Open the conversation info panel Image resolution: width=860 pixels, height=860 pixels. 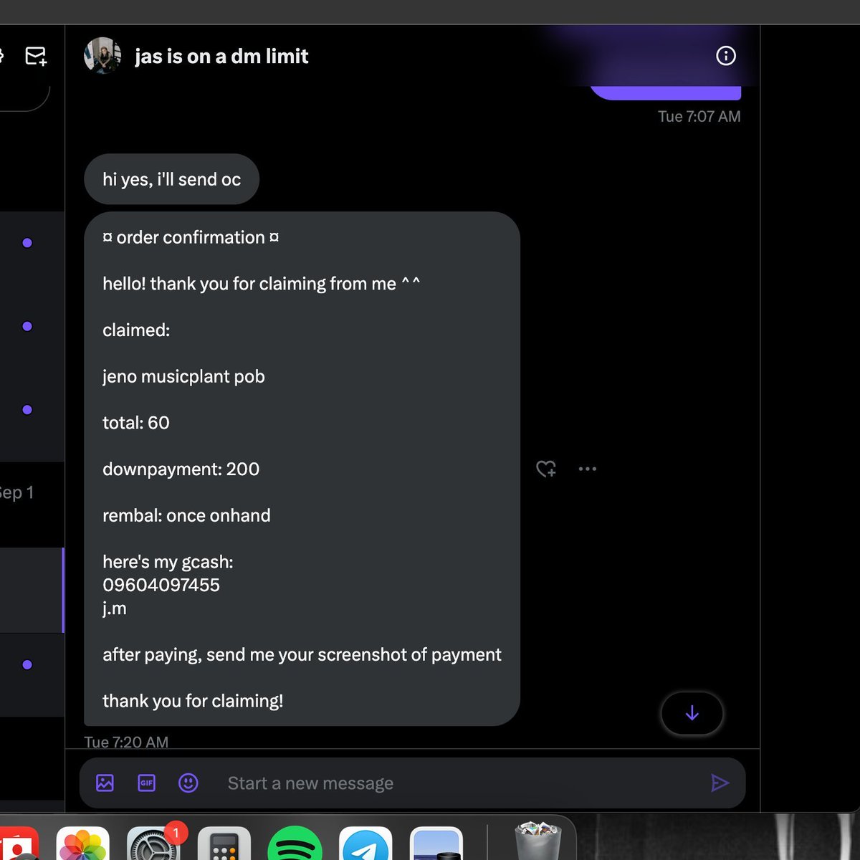pyautogui.click(x=726, y=56)
